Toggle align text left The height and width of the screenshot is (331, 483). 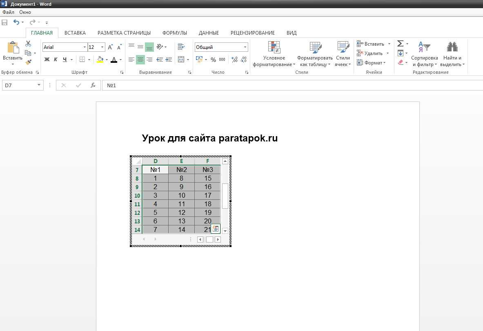pyautogui.click(x=131, y=60)
